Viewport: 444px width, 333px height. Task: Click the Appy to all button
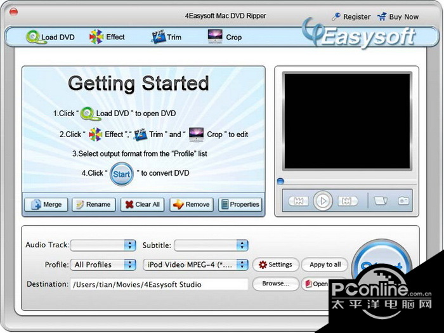tap(325, 264)
